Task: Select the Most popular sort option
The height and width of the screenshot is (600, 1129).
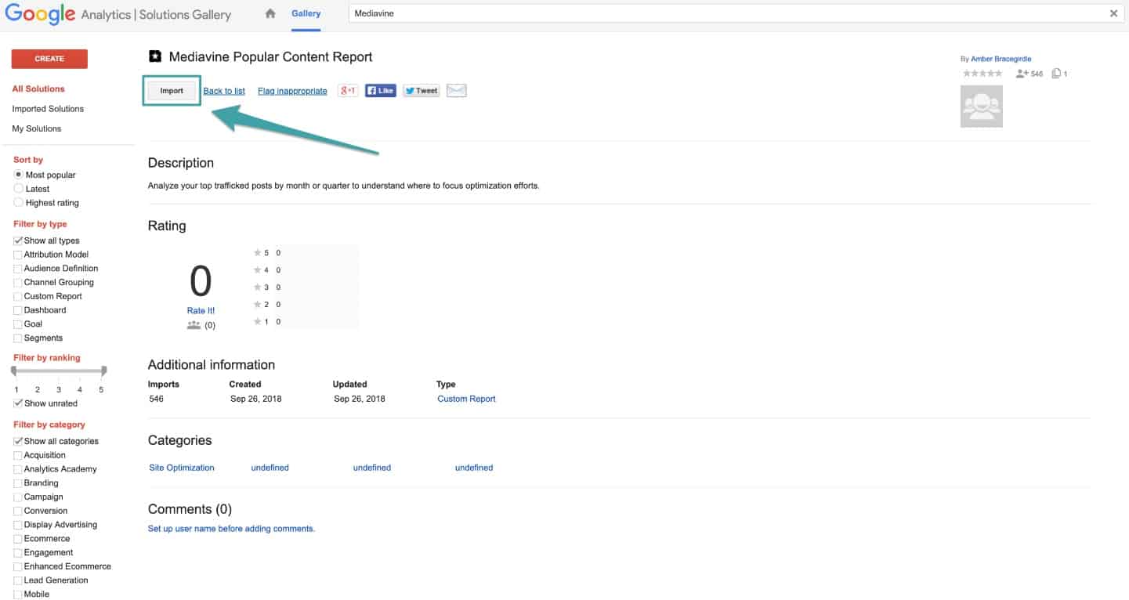Action: coord(17,174)
